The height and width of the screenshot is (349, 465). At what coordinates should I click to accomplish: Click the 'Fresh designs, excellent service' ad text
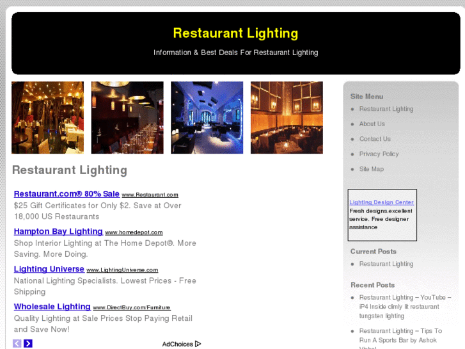[x=381, y=219]
